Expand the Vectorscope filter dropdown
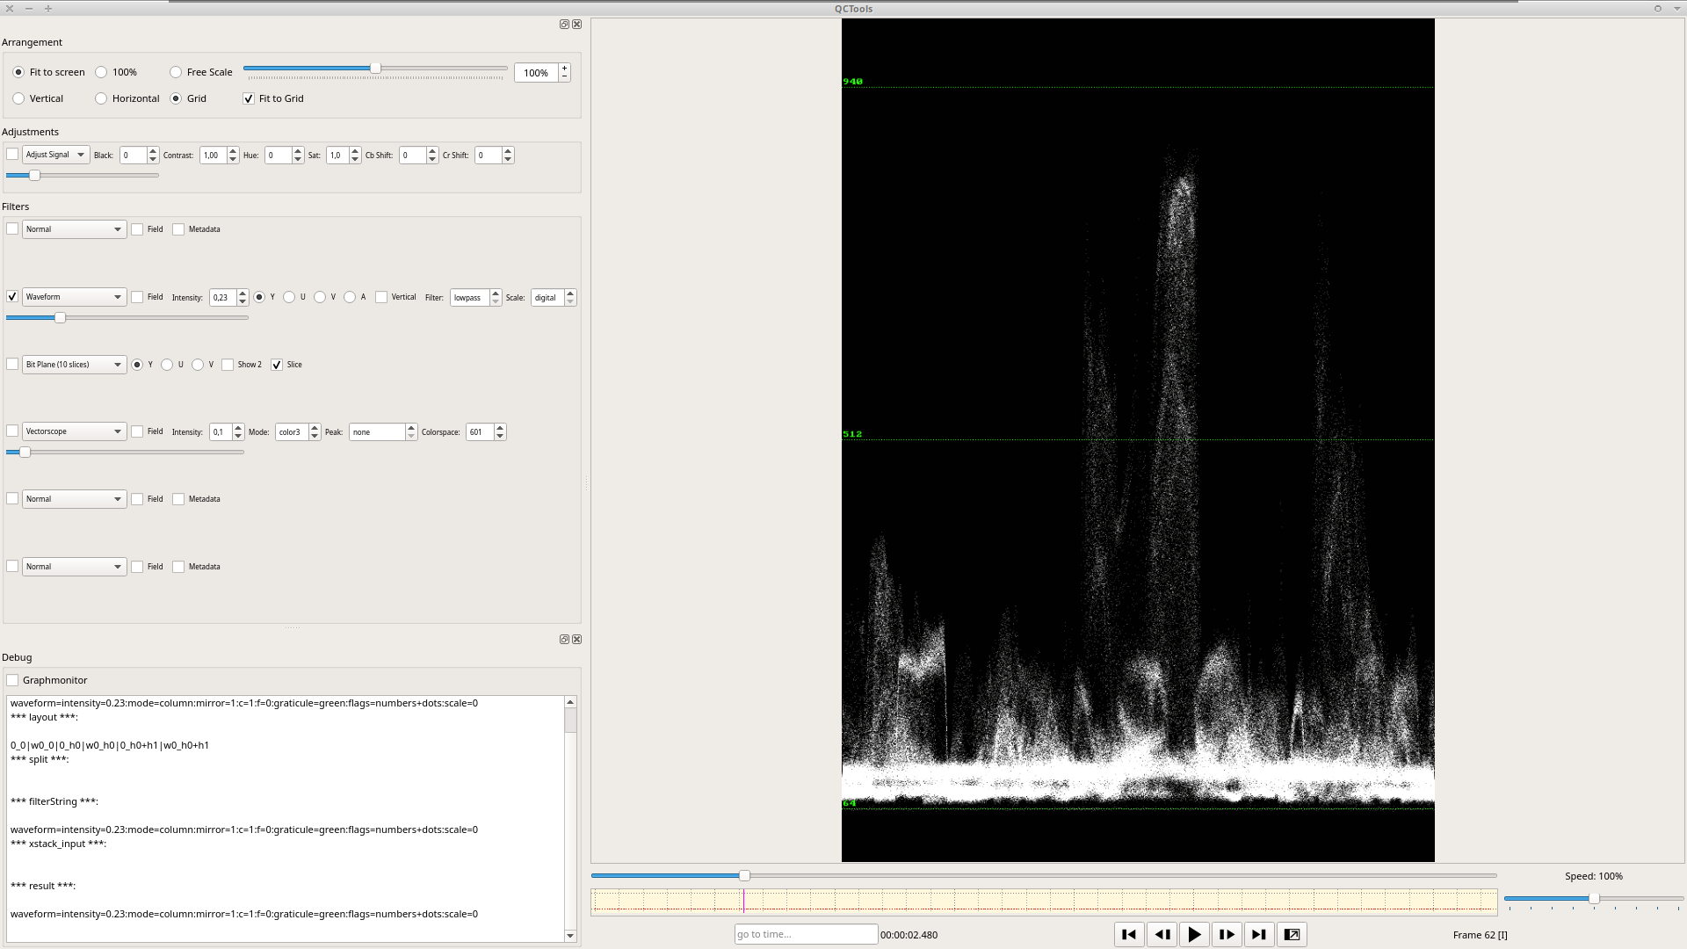Screen dimensions: 1687x949 point(74,431)
